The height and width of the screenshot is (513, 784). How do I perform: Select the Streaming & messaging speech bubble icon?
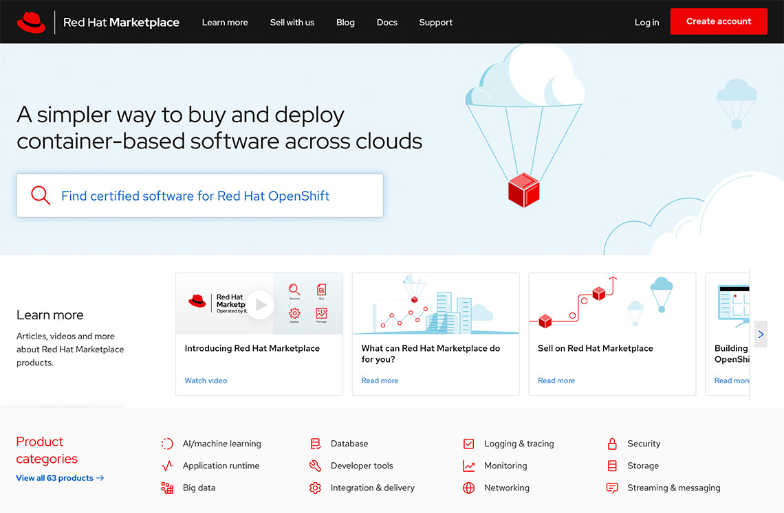[612, 488]
